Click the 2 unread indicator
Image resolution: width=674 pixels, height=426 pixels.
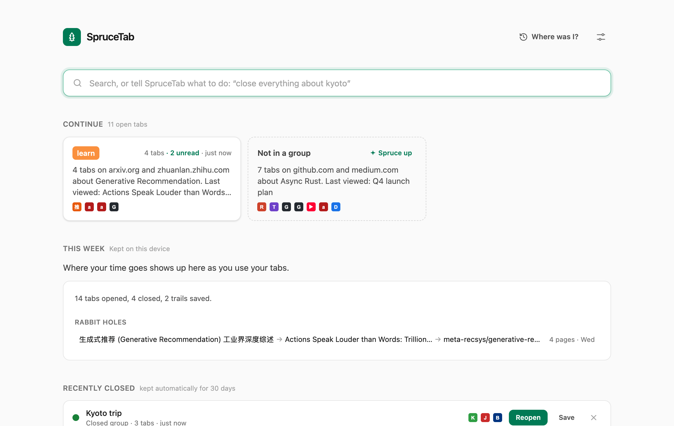(x=185, y=153)
